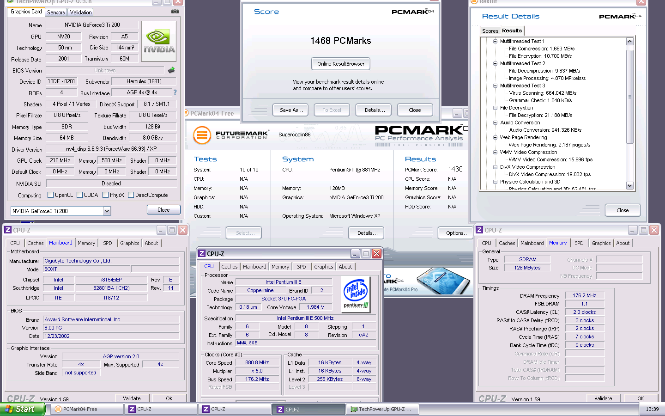Collapse the DivX Video Compression tree node
The width and height of the screenshot is (665, 416).
point(495,167)
